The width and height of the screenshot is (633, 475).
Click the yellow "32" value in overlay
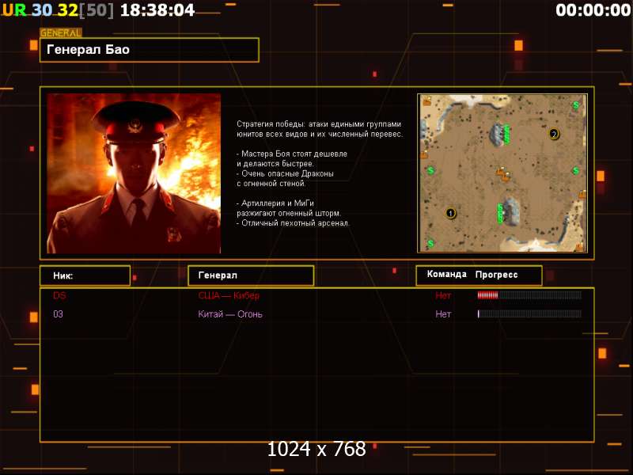[x=67, y=10]
